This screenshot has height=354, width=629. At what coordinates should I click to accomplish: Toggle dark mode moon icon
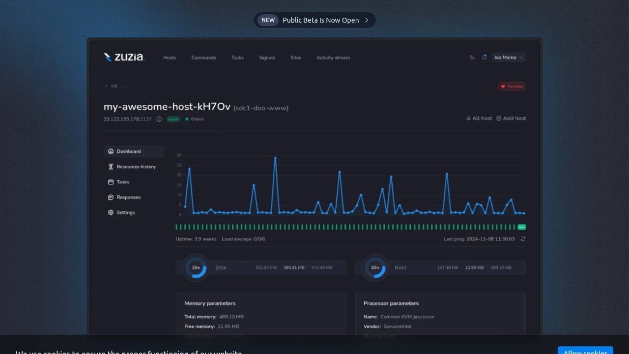tap(473, 58)
